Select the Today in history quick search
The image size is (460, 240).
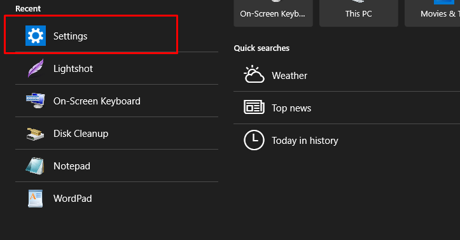coord(347,140)
